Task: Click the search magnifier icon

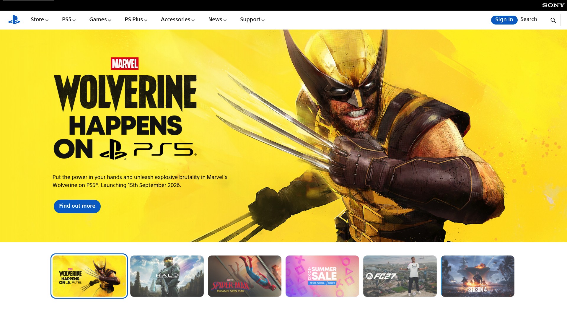Action: [x=553, y=20]
